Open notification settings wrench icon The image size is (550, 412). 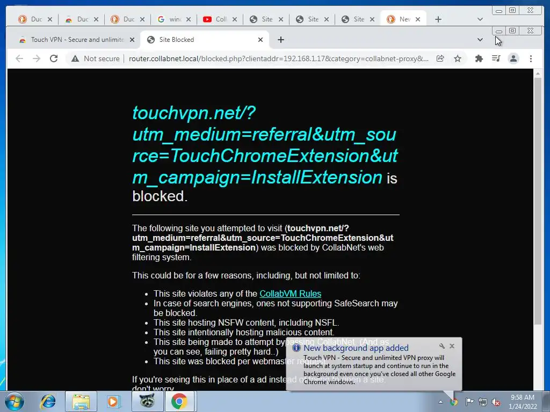tap(442, 346)
